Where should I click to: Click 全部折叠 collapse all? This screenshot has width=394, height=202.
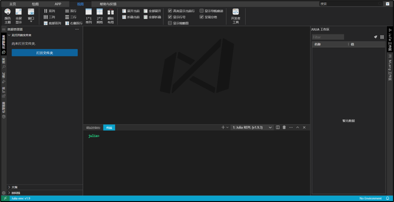pos(152,17)
